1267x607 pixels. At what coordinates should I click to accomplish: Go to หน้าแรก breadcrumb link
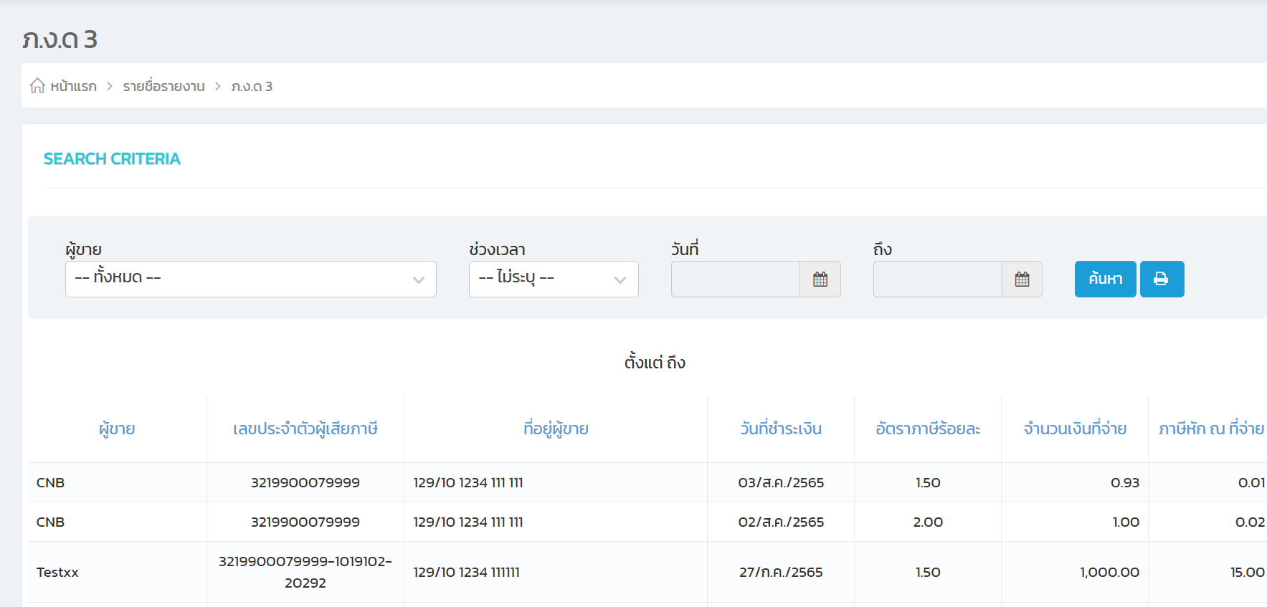73,86
